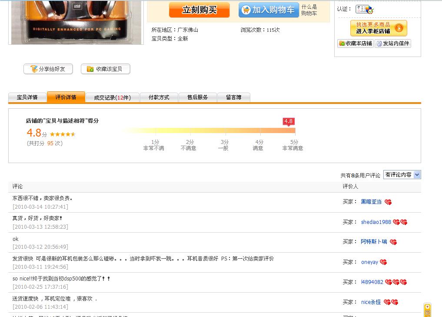Click the 立刻购买 buy now button
Screen dimensions: 442x317
click(199, 10)
